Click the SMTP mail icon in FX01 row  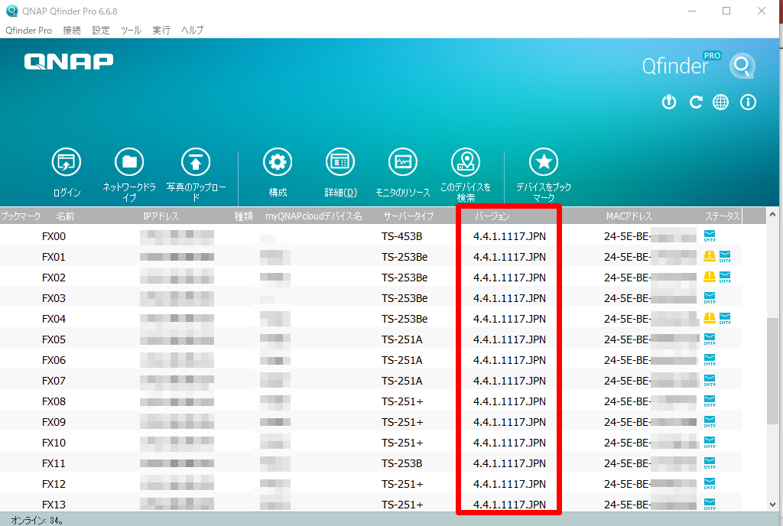(725, 257)
